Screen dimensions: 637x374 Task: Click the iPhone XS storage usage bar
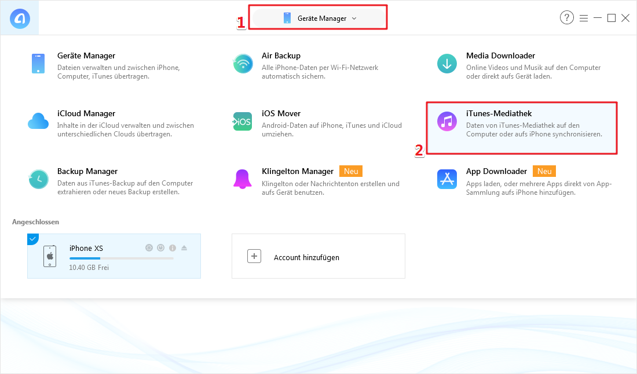122,258
